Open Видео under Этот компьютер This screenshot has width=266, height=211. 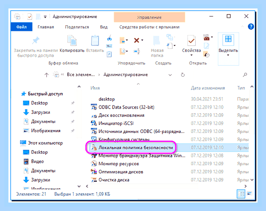(x=37, y=162)
